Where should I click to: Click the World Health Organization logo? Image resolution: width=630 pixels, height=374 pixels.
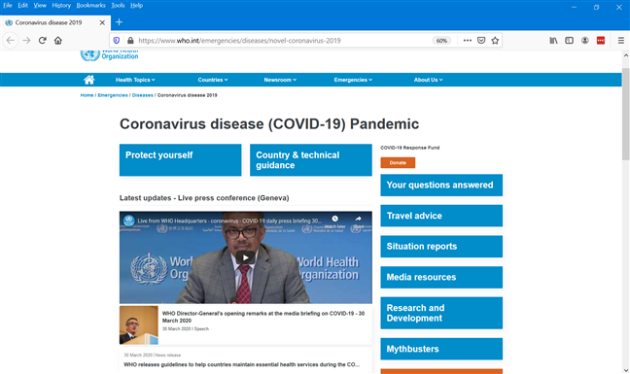coord(109,55)
